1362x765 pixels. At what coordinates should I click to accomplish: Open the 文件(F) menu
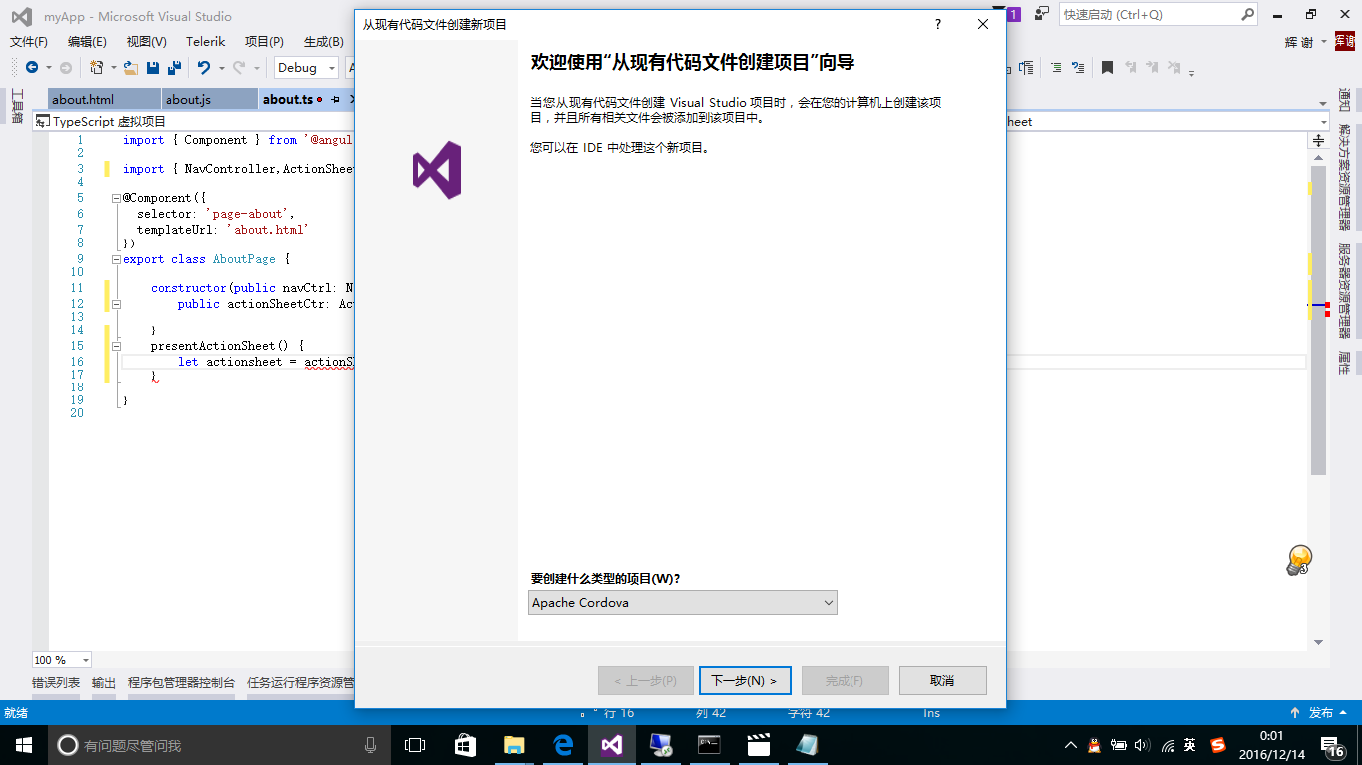tap(29, 42)
